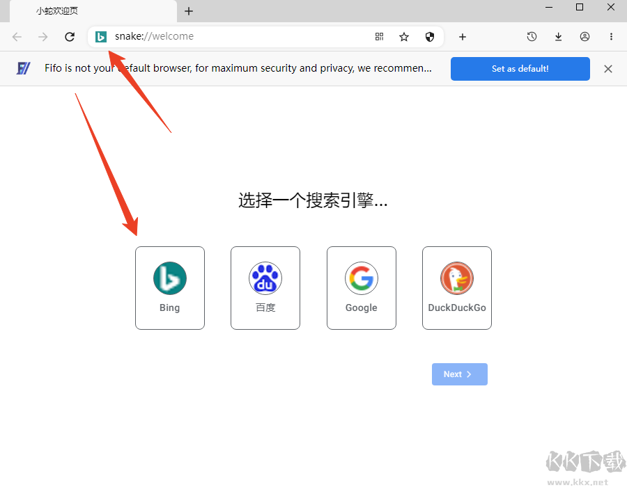Viewport: 627px width, 487px height.
Task: Choose 百度 as the search engine
Action: coord(265,288)
